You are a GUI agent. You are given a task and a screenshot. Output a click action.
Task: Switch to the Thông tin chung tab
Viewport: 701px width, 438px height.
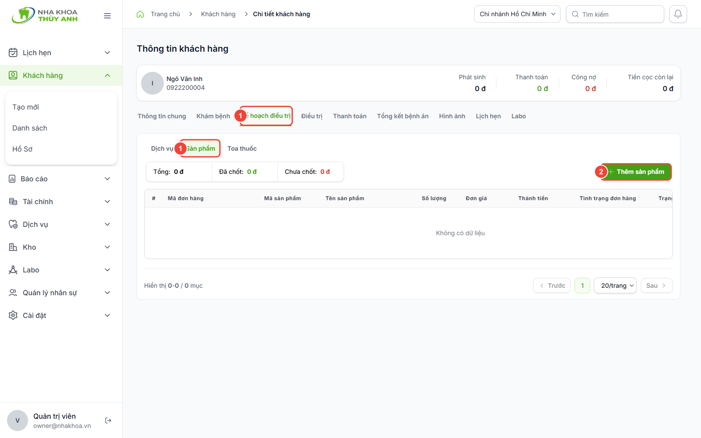[x=162, y=116]
